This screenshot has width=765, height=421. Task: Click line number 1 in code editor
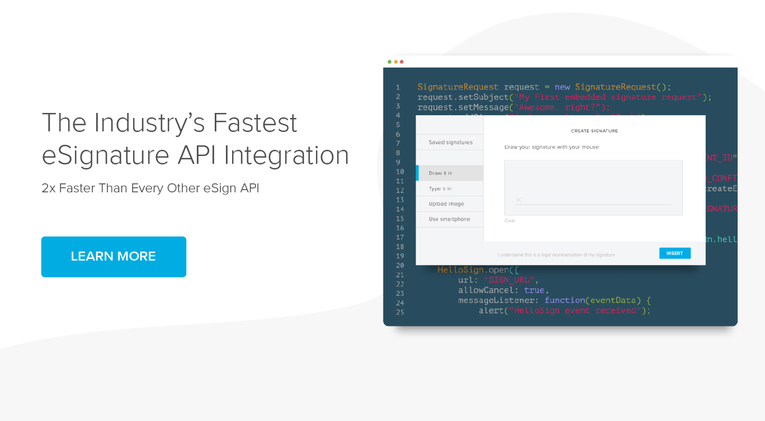point(398,87)
